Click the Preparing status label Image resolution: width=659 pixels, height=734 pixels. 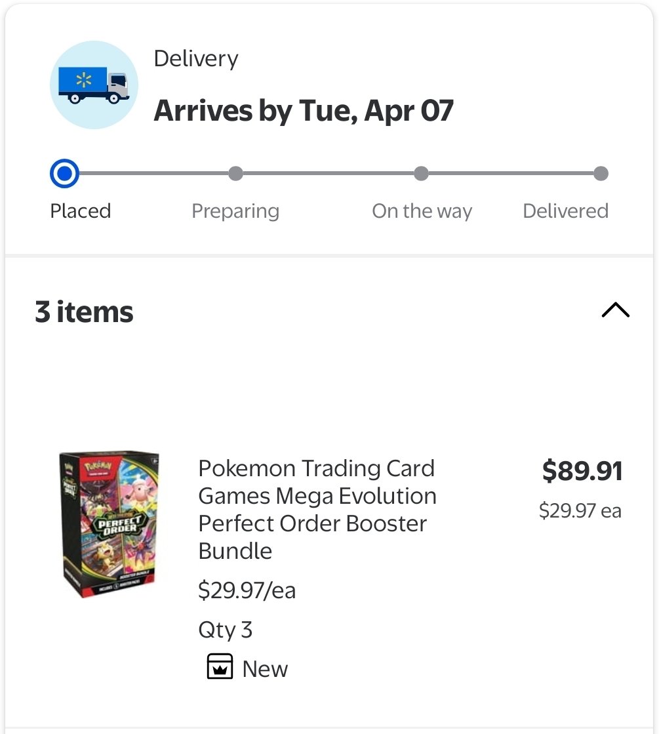235,211
